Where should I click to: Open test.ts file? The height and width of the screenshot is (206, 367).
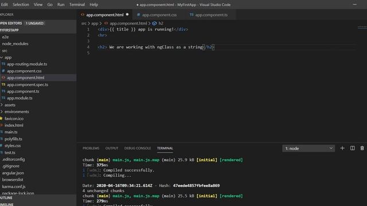click(x=10, y=153)
